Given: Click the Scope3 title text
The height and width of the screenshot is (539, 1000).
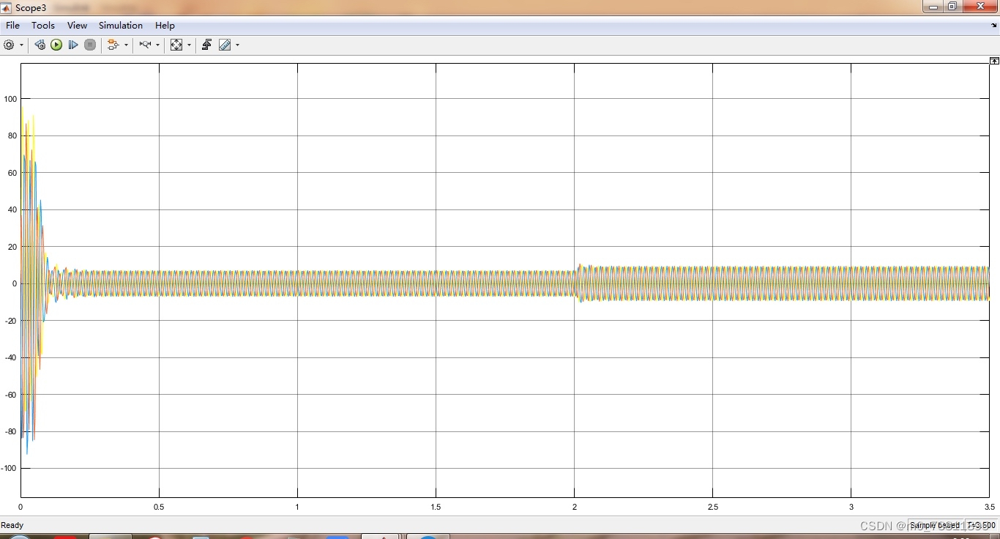Looking at the screenshot, I should click(31, 7).
